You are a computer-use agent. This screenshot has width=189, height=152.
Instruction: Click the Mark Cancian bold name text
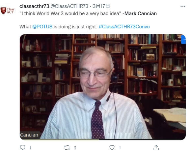coord(141,14)
